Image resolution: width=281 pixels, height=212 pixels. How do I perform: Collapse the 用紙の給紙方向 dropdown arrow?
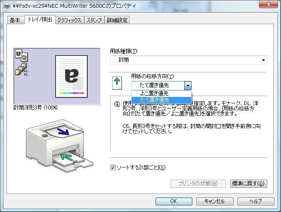click(x=188, y=86)
